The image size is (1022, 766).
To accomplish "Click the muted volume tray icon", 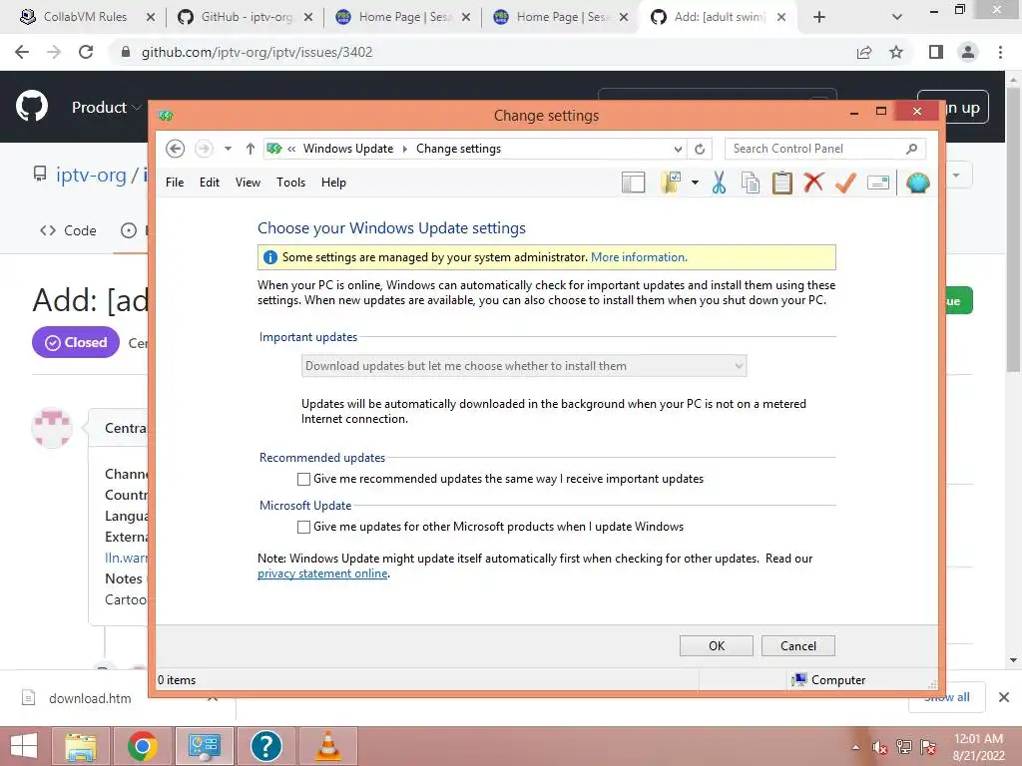I will click(879, 748).
